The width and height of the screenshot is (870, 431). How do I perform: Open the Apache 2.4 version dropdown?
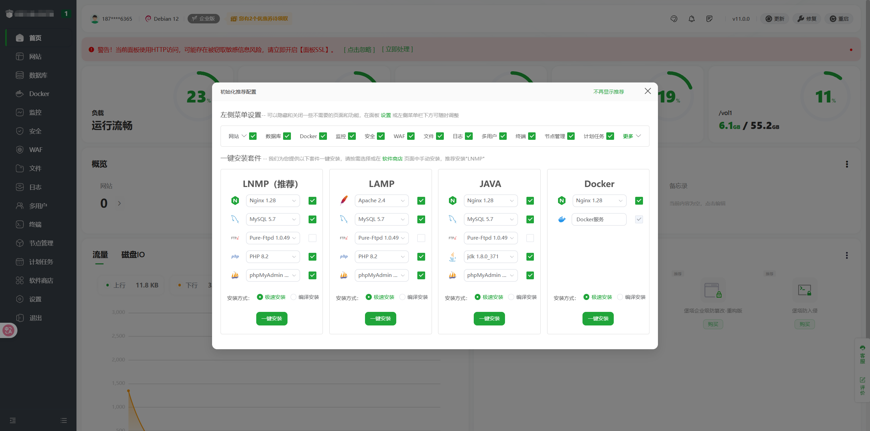[381, 201]
